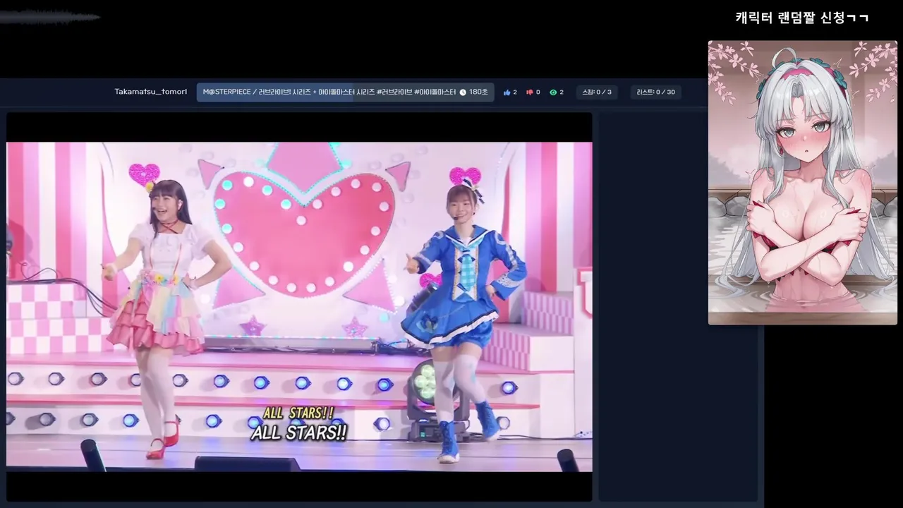This screenshot has height=508, width=903.
Task: Click the ALL STARS!! subtitle in the video
Action: click(299, 425)
